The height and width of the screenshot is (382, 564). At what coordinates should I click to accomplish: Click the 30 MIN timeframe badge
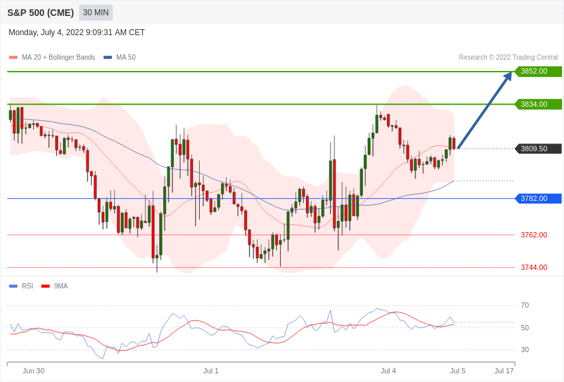96,13
